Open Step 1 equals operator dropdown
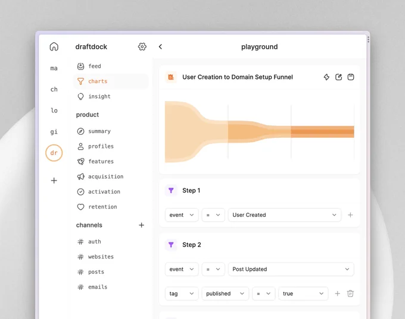 point(213,215)
